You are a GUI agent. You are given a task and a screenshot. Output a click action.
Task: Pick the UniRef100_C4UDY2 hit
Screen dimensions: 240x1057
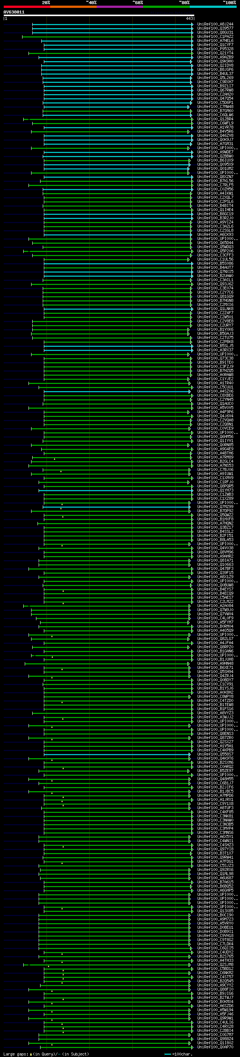215,952
